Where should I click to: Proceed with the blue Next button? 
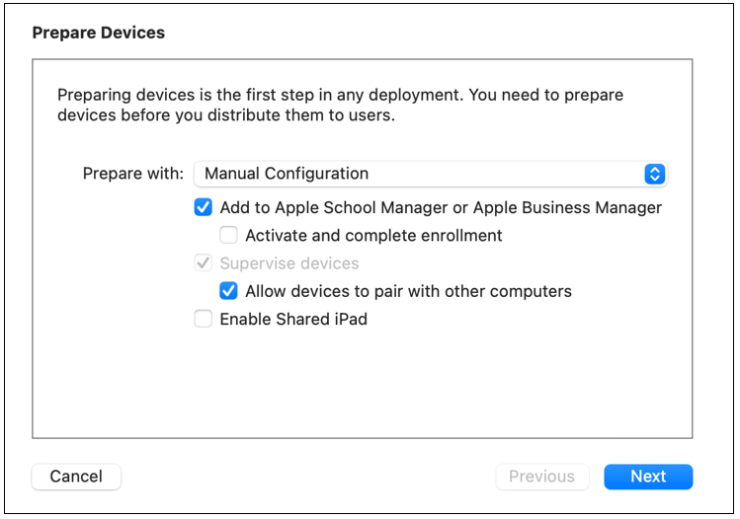(648, 477)
